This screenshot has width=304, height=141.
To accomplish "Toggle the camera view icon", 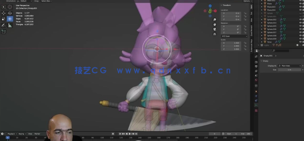I will click(x=215, y=29).
